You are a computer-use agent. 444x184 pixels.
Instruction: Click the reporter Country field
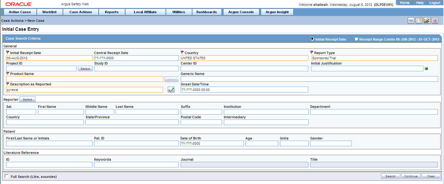point(45,122)
